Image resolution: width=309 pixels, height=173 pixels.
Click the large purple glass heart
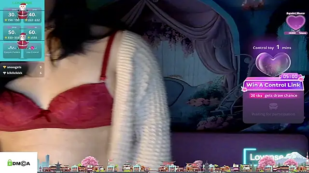click(x=273, y=64)
